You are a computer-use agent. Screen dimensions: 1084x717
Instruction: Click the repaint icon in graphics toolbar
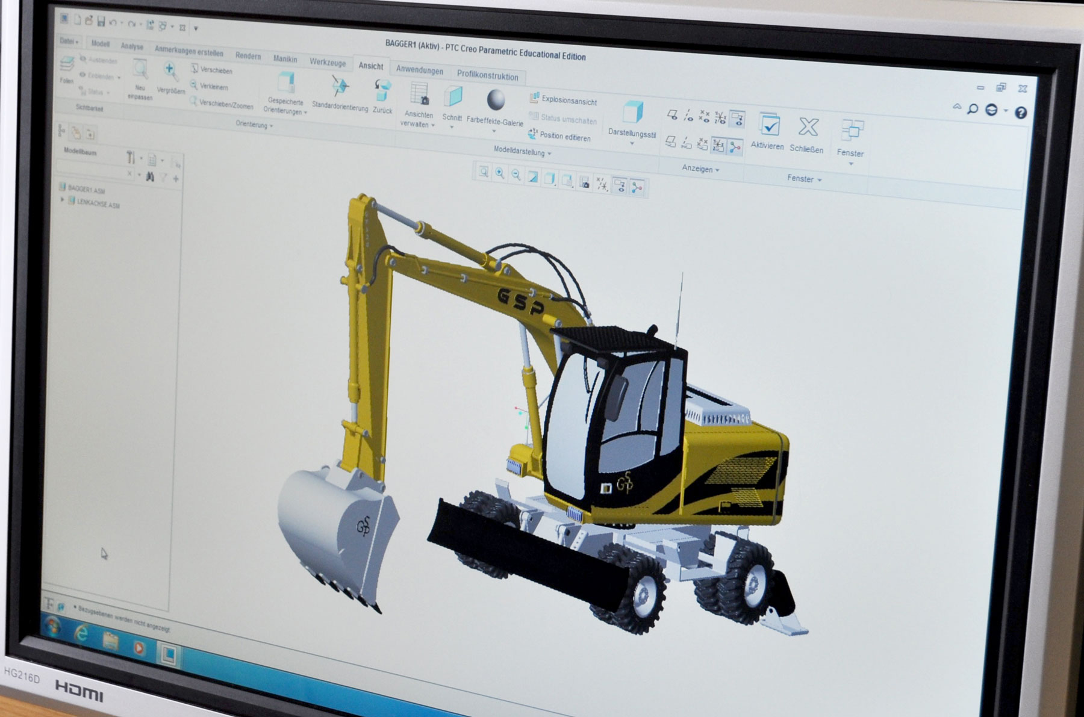click(x=533, y=177)
